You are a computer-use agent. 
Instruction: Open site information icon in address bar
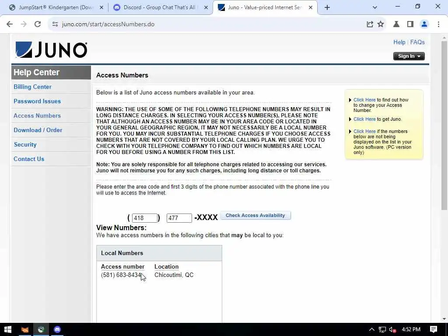point(55,24)
